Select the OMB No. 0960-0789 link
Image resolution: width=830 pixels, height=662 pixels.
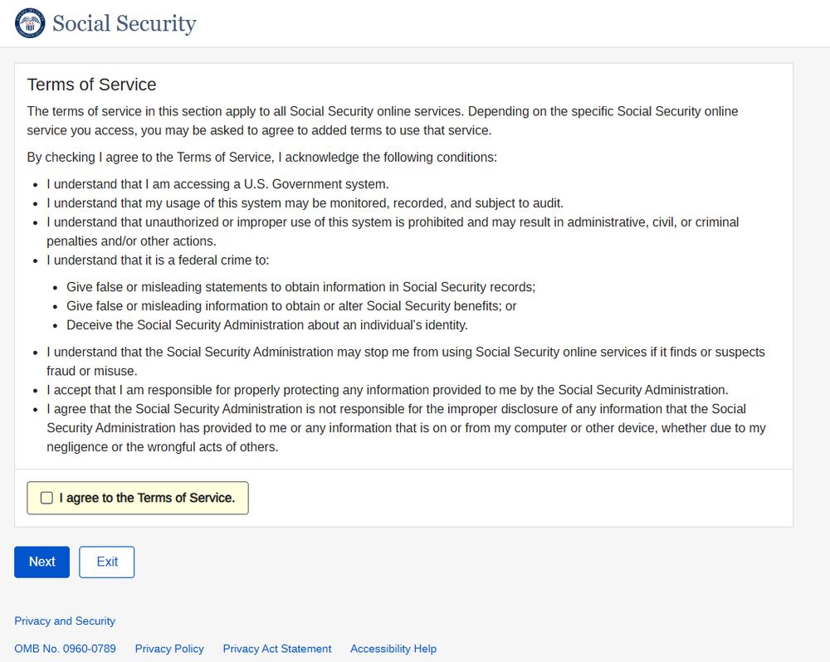tap(66, 649)
